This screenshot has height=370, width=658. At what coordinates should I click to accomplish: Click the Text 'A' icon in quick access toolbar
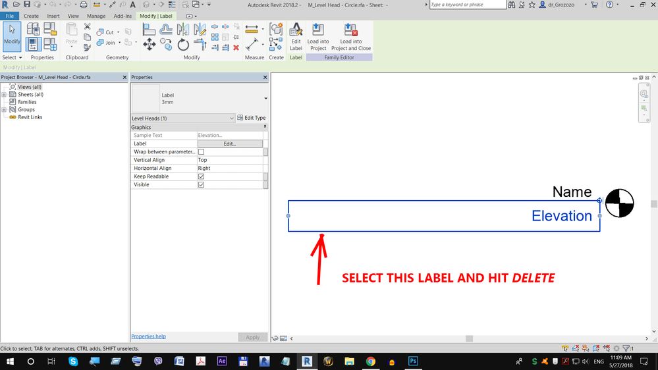(x=132, y=5)
